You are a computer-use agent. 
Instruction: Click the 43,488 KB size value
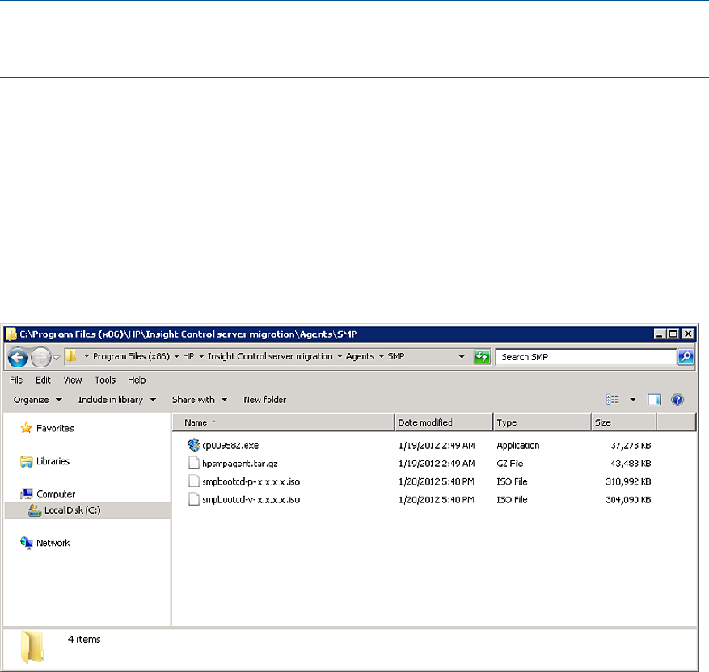[x=631, y=464]
